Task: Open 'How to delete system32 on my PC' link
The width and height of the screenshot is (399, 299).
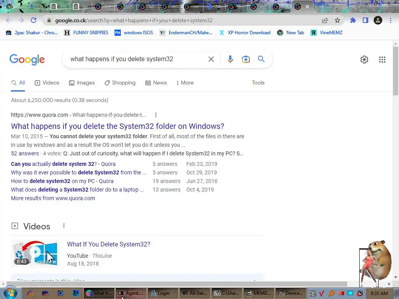Action: [x=62, y=181]
